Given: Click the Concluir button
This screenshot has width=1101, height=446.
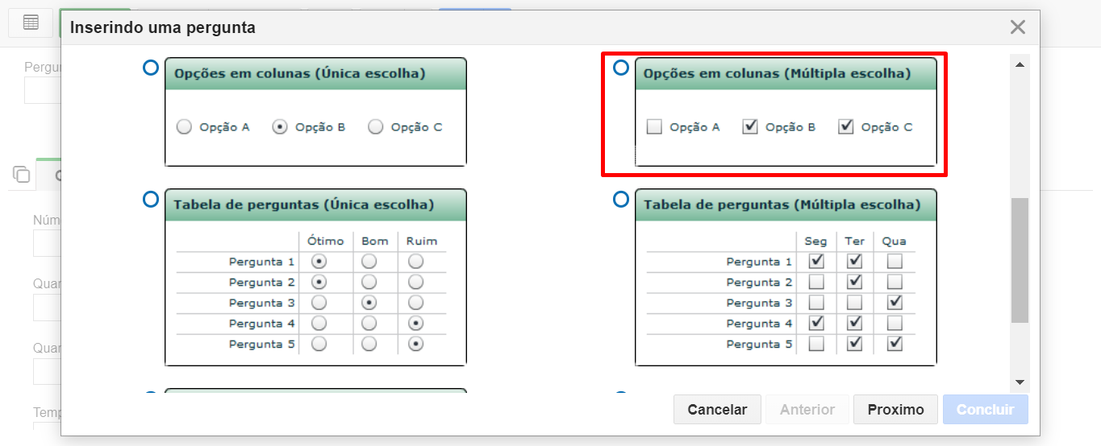Looking at the screenshot, I should click(985, 410).
